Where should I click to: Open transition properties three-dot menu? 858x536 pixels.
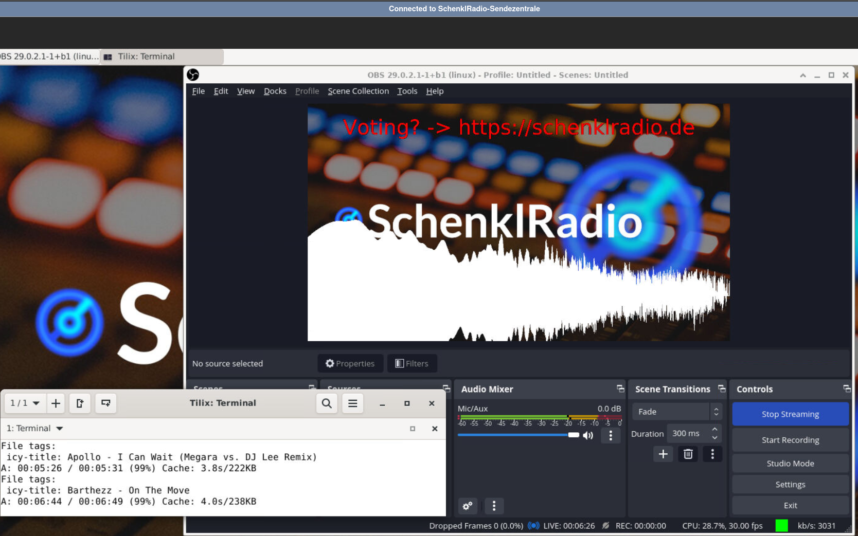(x=712, y=454)
